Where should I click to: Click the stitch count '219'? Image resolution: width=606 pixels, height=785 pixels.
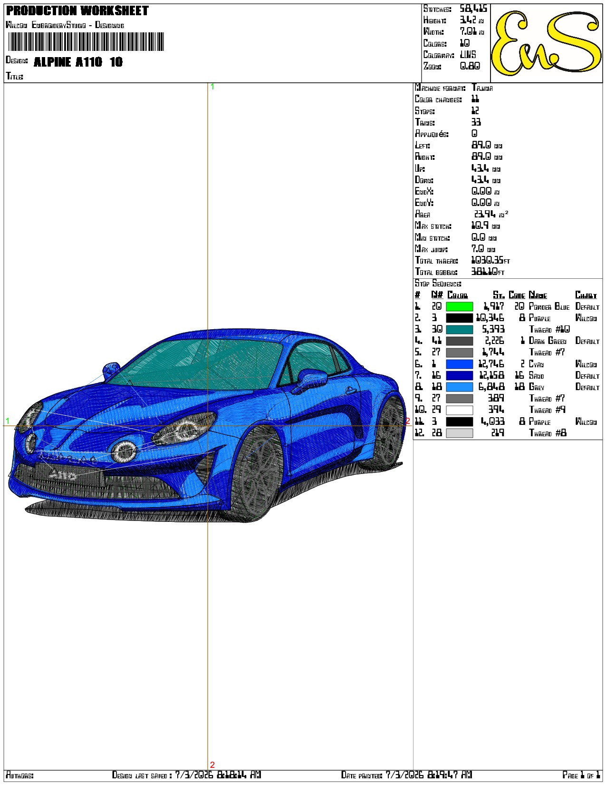pyautogui.click(x=498, y=433)
